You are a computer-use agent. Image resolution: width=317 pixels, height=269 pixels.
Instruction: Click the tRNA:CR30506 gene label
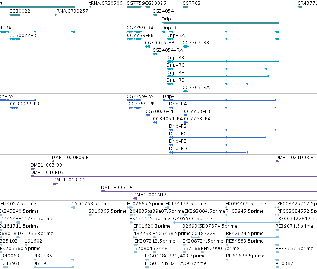coord(106,3)
